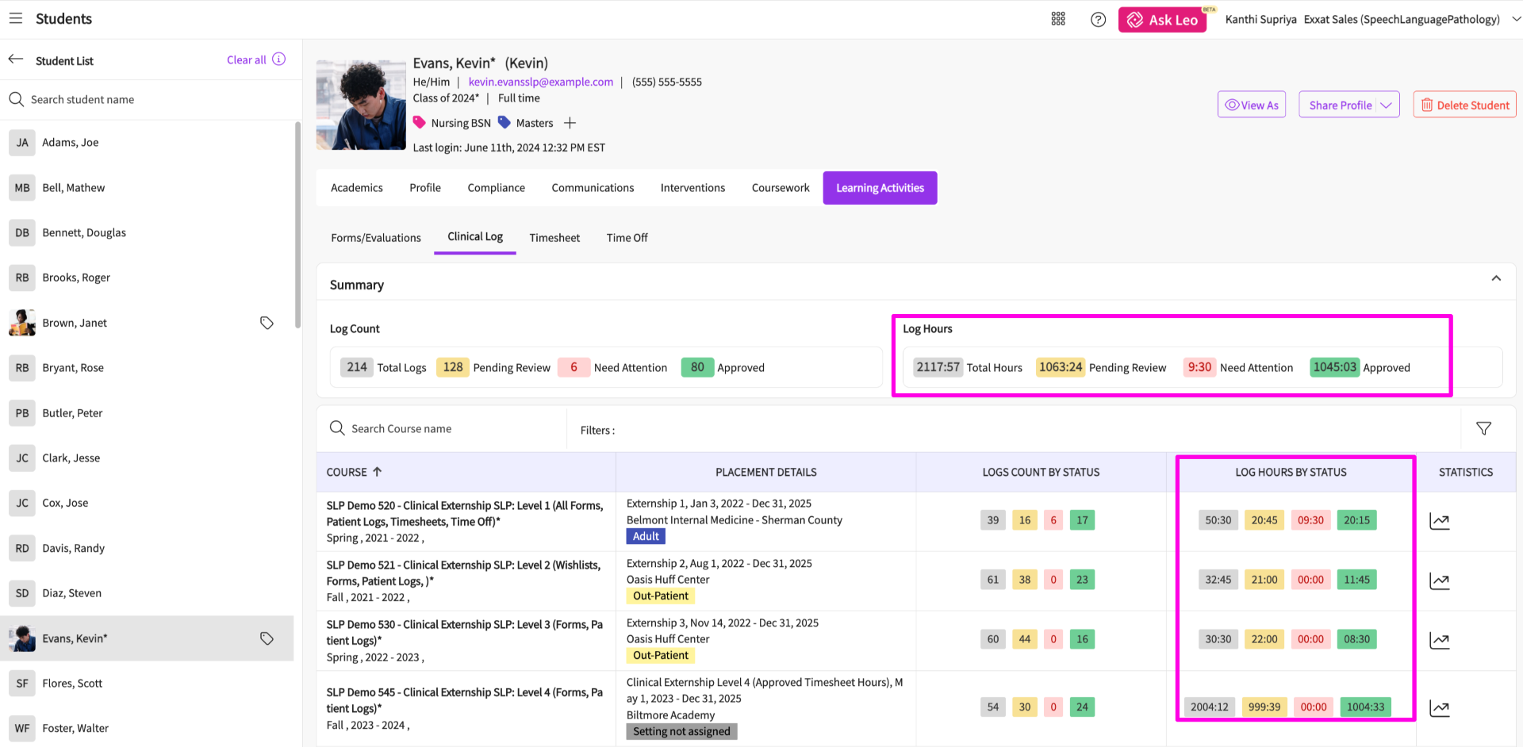Screen dimensions: 1523x747
Task: Switch to the Timesheet tab
Action: tap(554, 238)
